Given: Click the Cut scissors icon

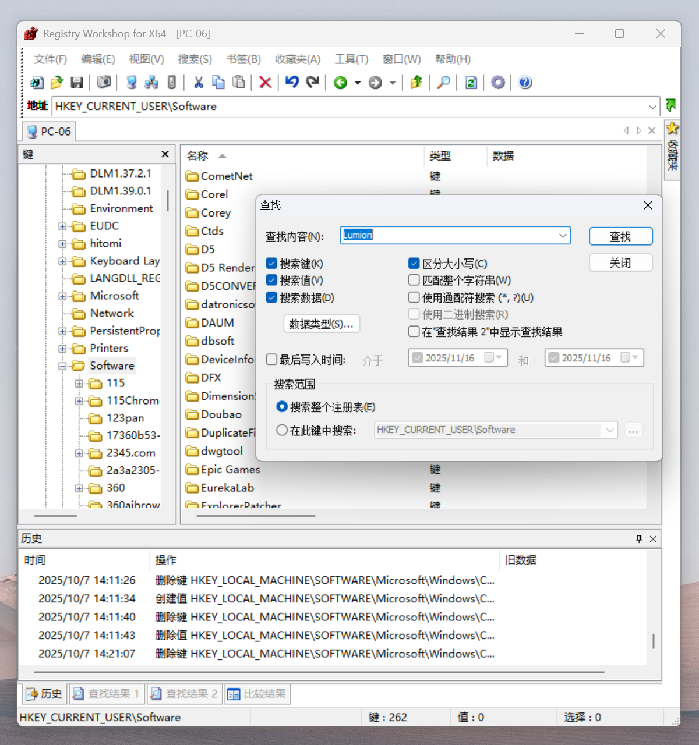Looking at the screenshot, I should (199, 83).
